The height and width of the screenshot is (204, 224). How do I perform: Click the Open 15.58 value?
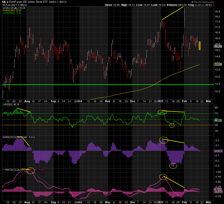(x=112, y=5)
